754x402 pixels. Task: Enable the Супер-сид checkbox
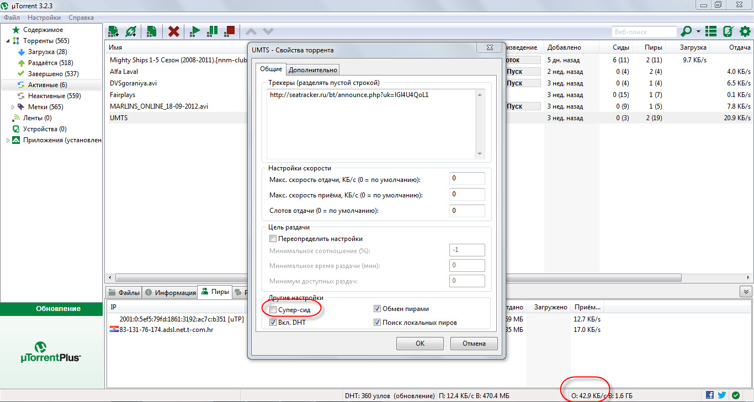click(x=273, y=310)
